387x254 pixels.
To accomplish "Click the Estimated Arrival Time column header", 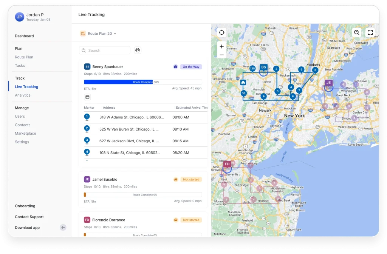I will (192, 108).
